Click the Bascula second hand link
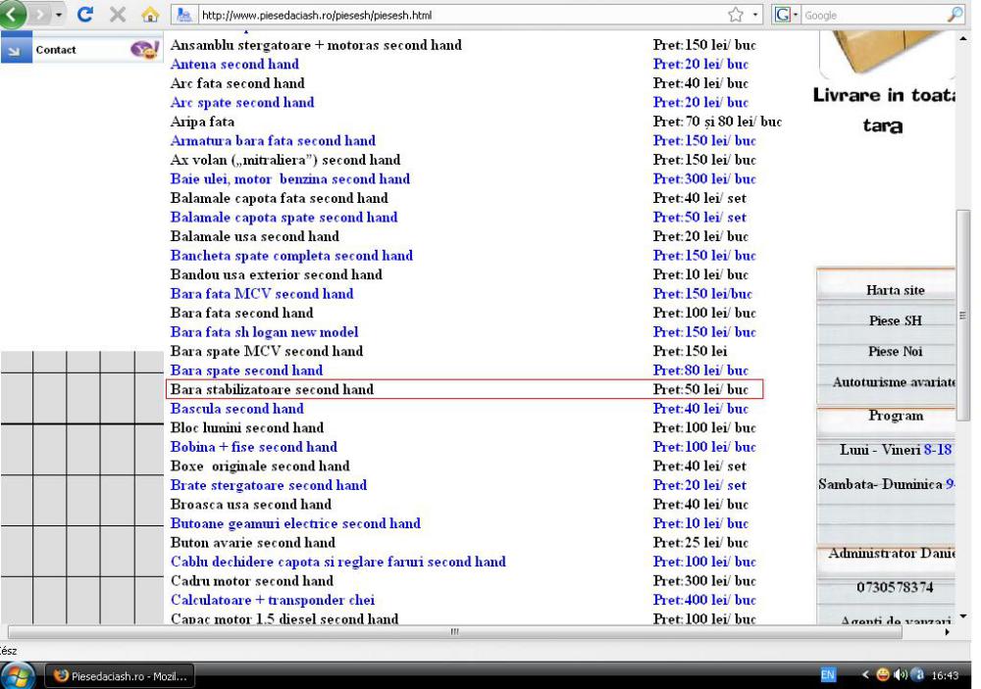 click(236, 409)
